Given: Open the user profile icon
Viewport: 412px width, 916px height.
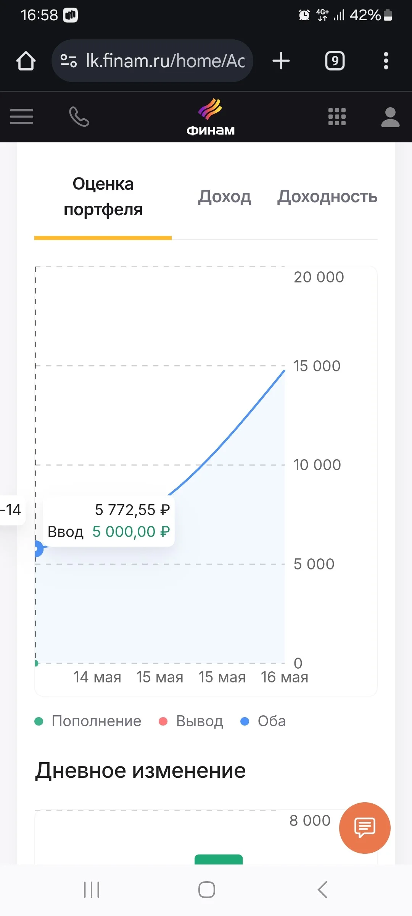Looking at the screenshot, I should 390,117.
